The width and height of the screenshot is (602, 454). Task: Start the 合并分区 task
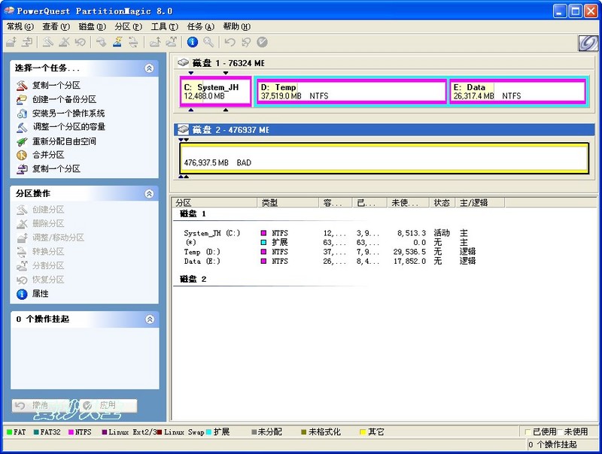(x=41, y=155)
